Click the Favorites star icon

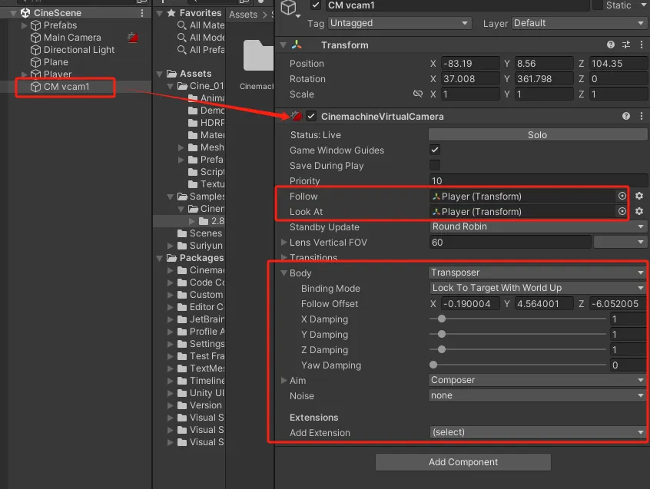[x=171, y=13]
